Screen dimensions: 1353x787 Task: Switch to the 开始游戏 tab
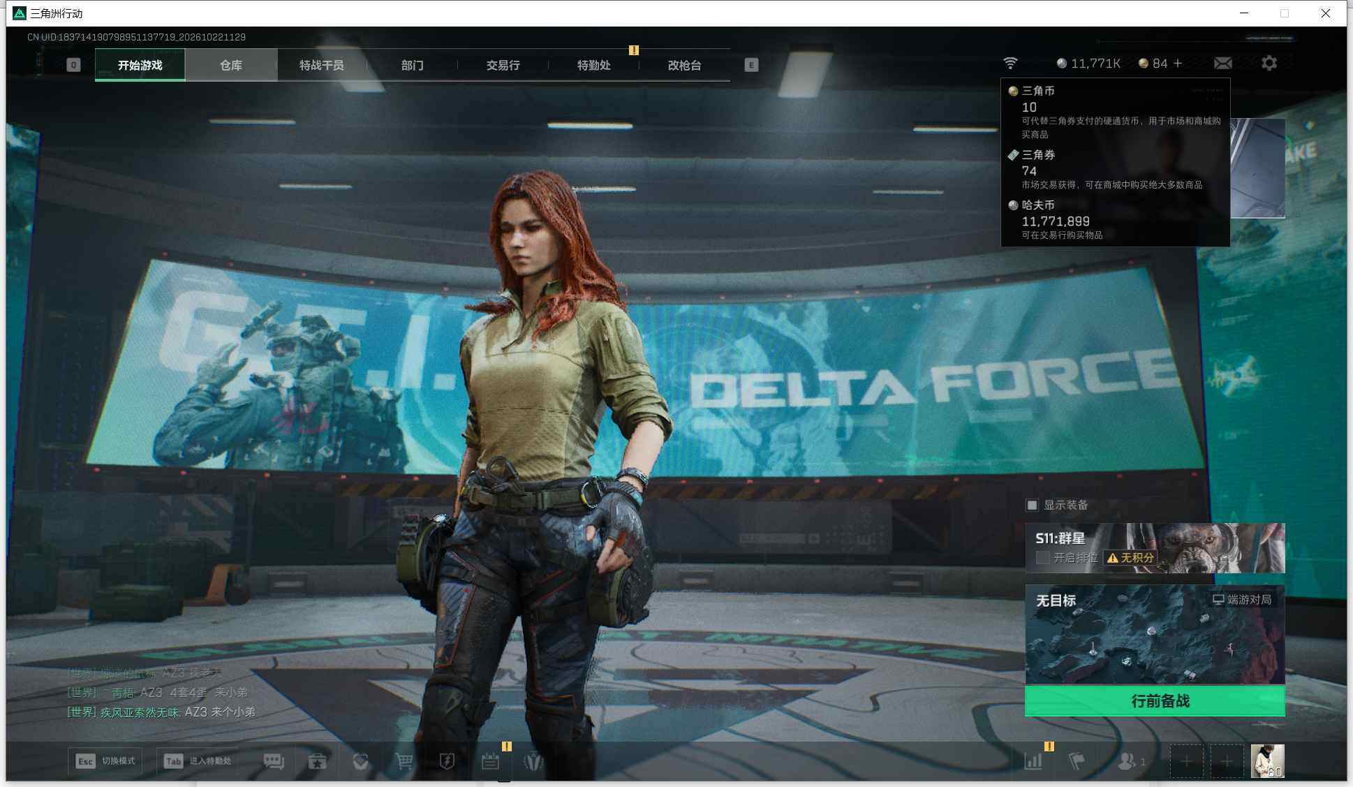pos(140,65)
